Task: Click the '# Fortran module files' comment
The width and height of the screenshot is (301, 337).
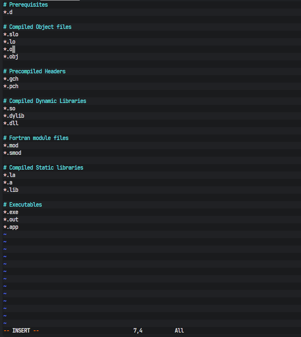Action: (x=36, y=138)
